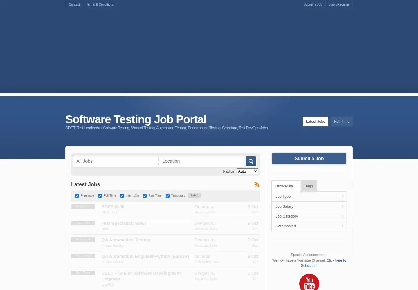
Task: Select the Latest Jobs header tab
Action: pyautogui.click(x=316, y=122)
